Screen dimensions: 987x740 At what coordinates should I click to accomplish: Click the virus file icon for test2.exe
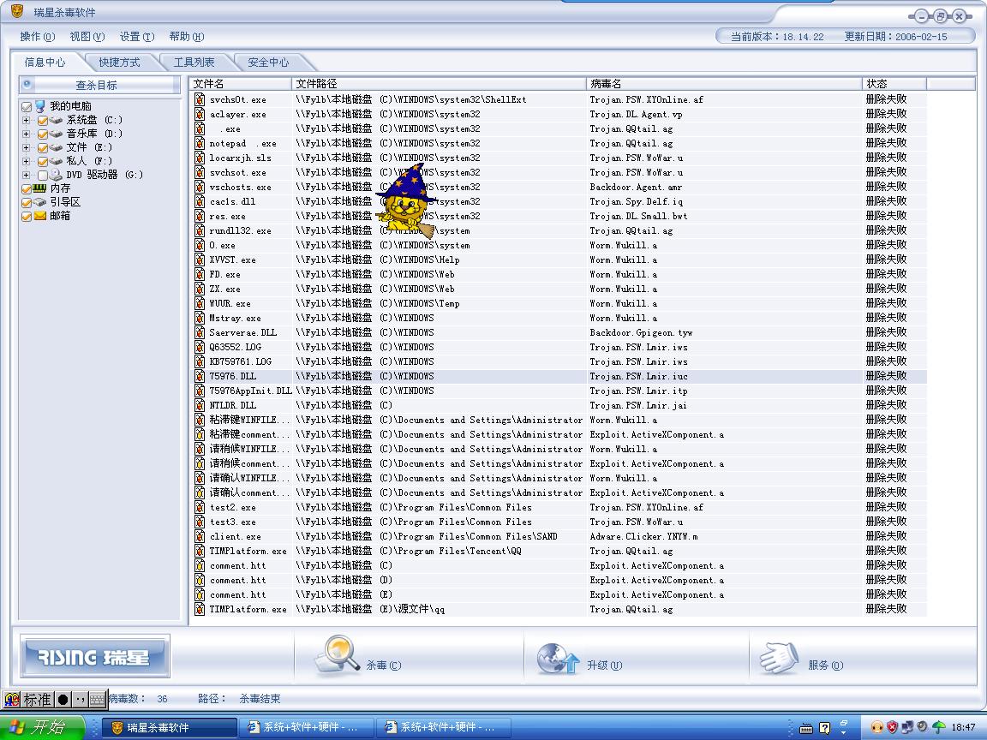tap(200, 507)
